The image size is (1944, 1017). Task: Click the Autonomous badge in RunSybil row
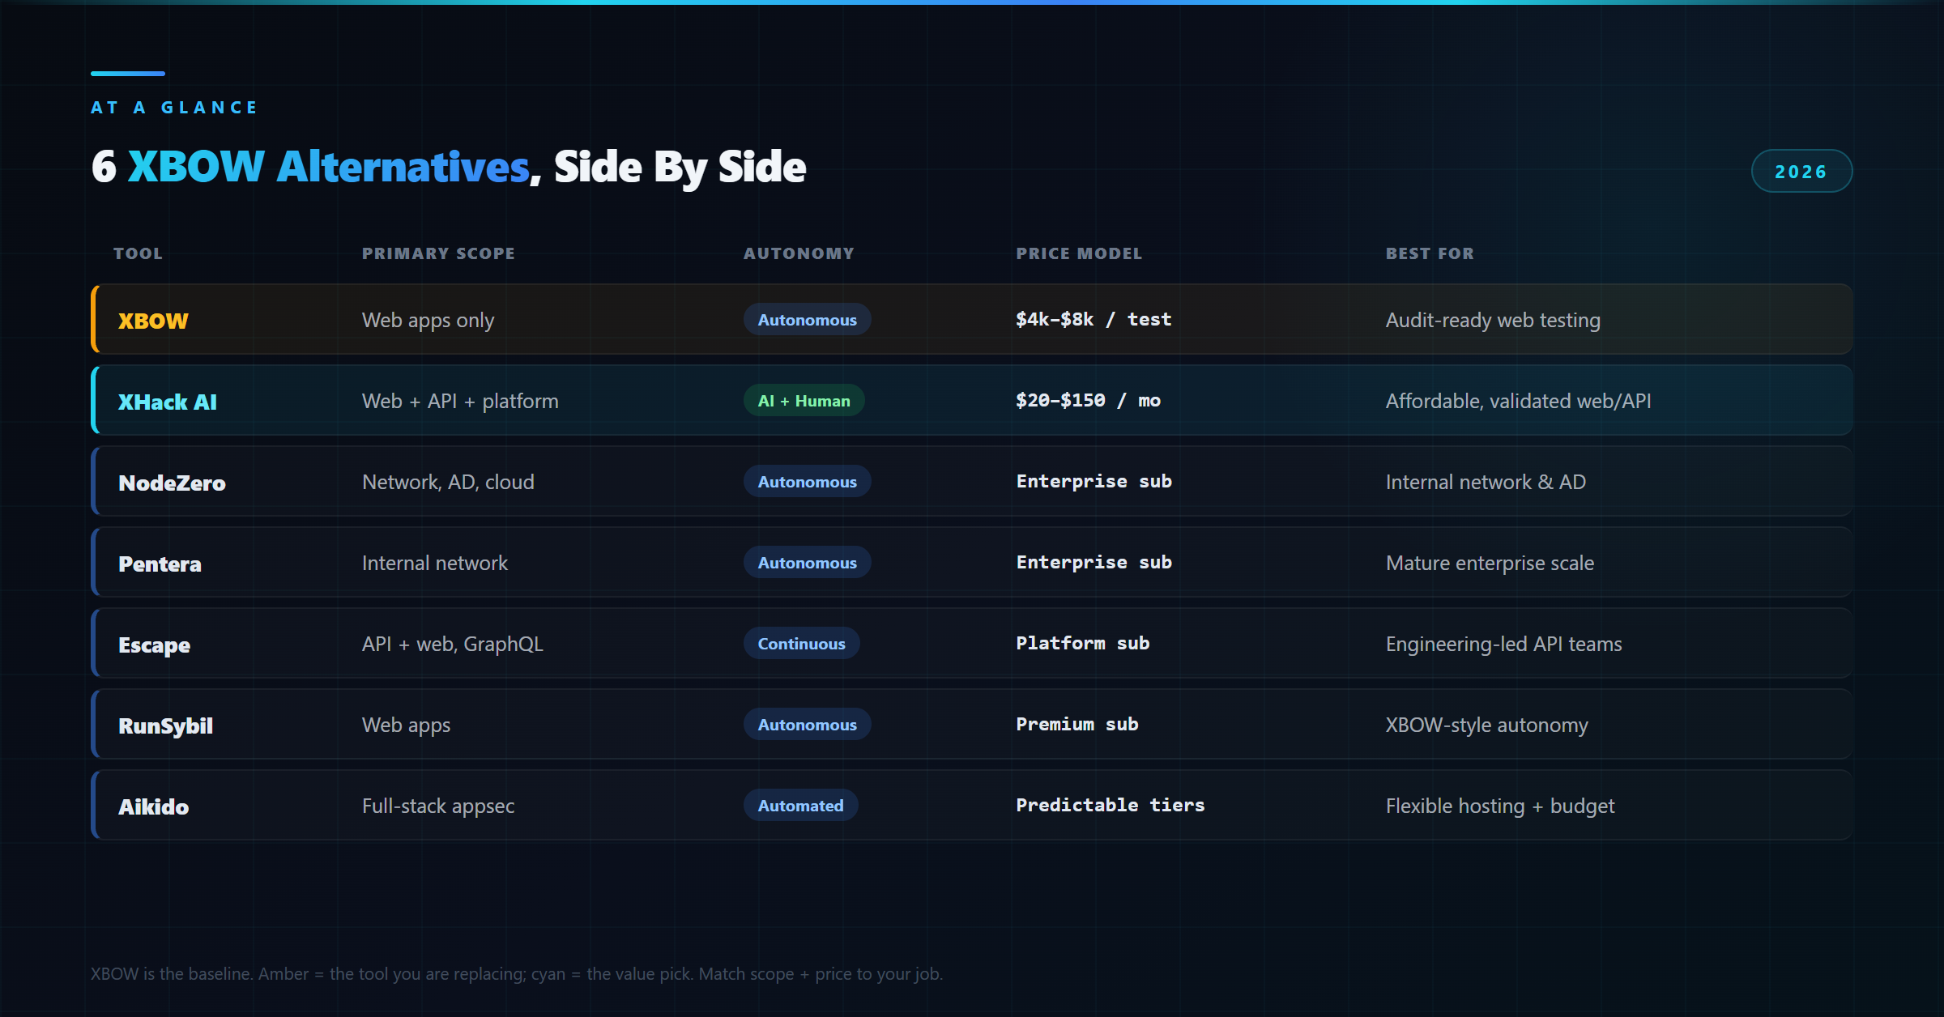pyautogui.click(x=807, y=725)
